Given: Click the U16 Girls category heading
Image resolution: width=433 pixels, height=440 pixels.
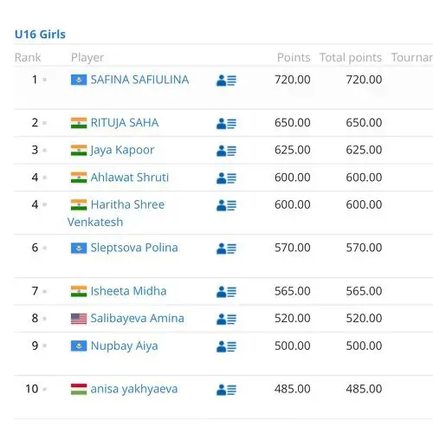Looking at the screenshot, I should point(40,34).
